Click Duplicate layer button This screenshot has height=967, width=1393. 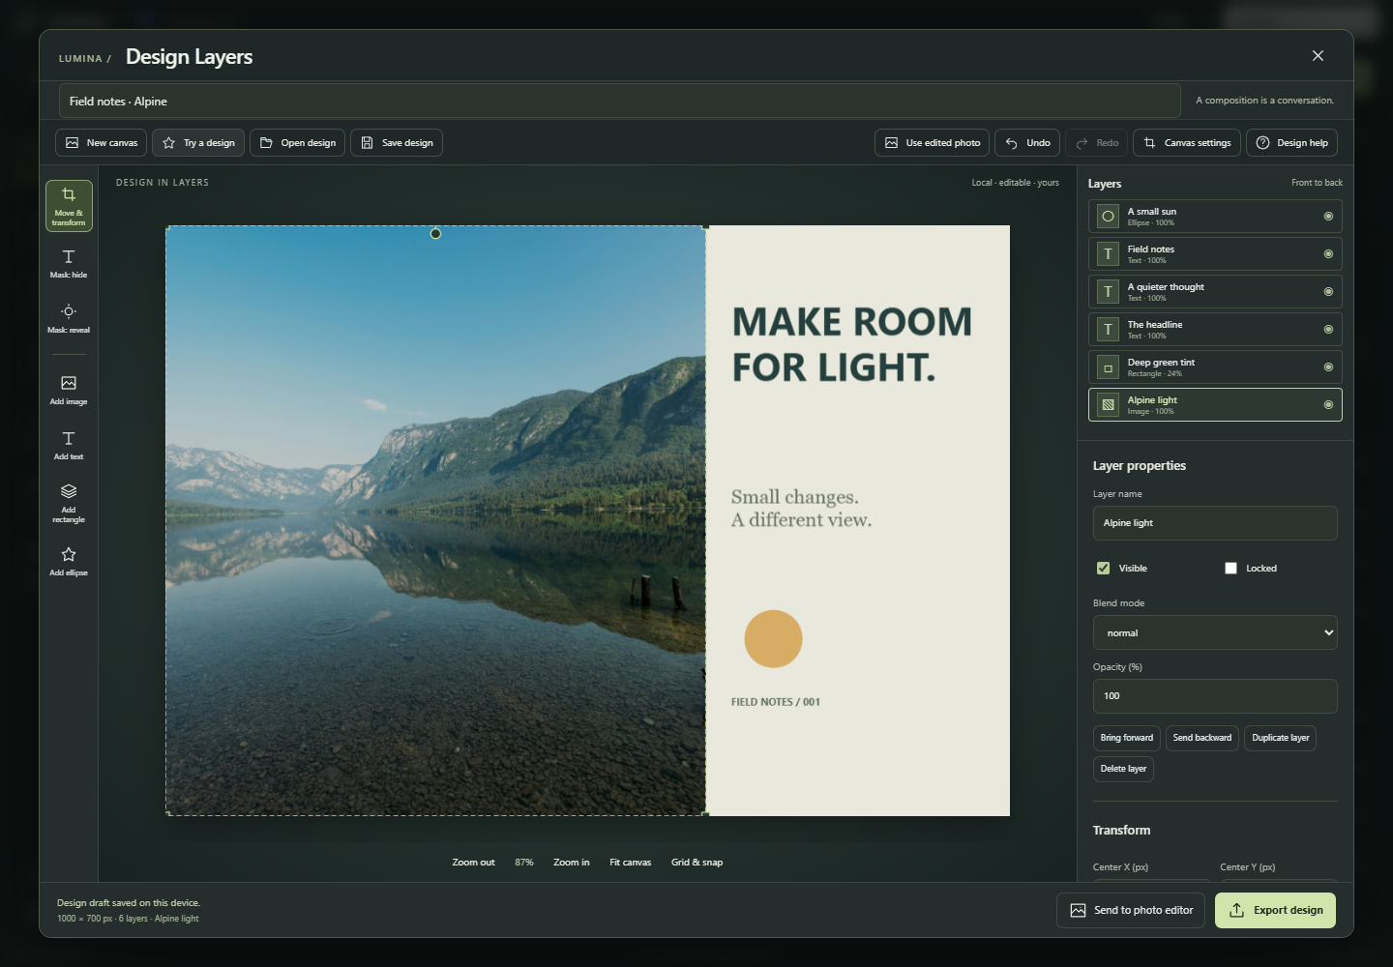pyautogui.click(x=1281, y=738)
